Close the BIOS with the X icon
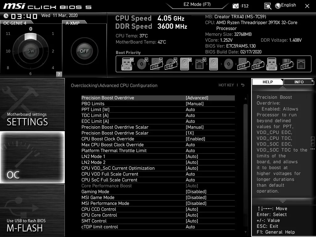The height and width of the screenshot is (237, 316). 307,6
